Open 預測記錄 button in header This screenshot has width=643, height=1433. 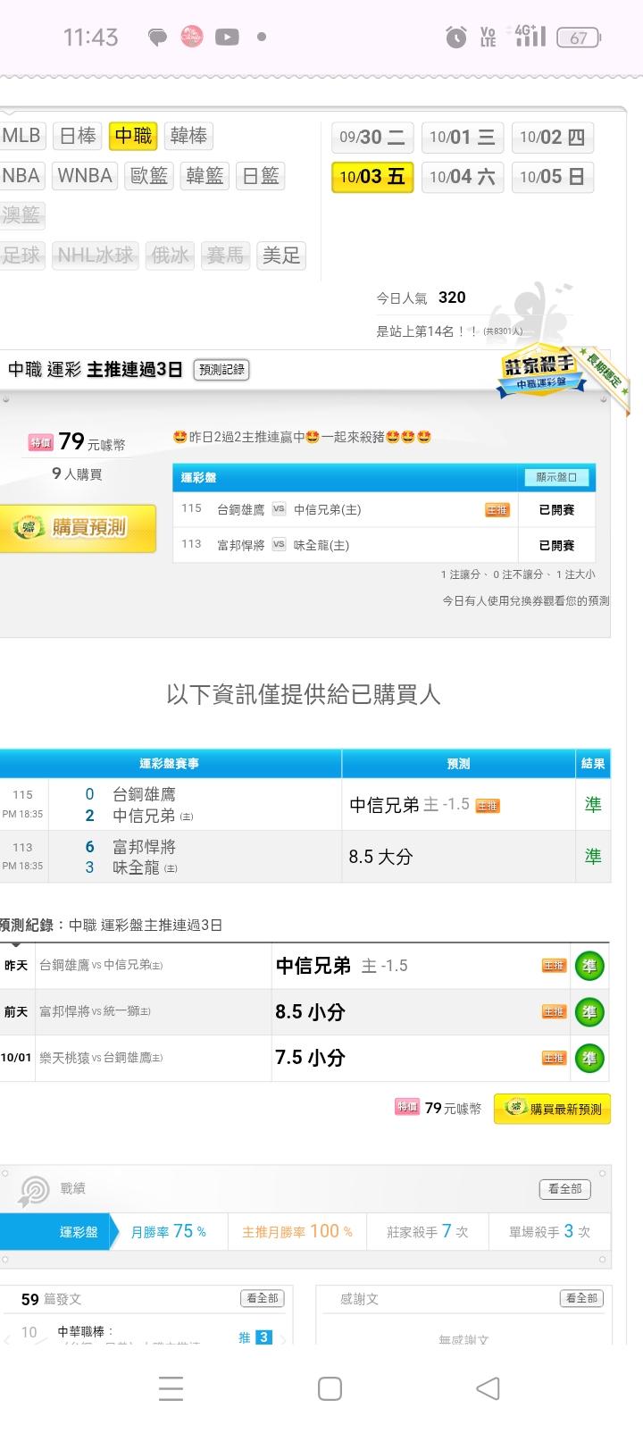(221, 370)
